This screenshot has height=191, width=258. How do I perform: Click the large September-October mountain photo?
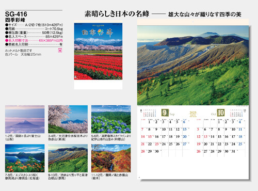[x=193, y=66]
